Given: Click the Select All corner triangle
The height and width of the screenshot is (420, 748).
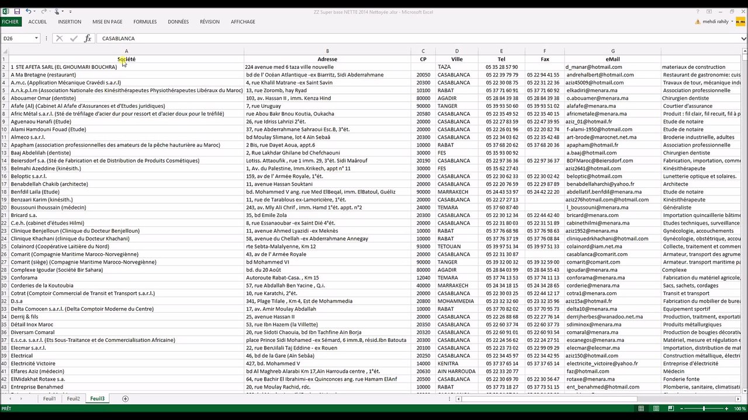Looking at the screenshot, I should 4,51.
